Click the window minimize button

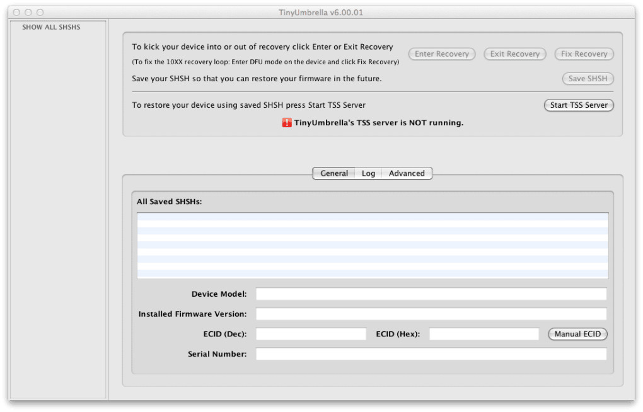(28, 13)
